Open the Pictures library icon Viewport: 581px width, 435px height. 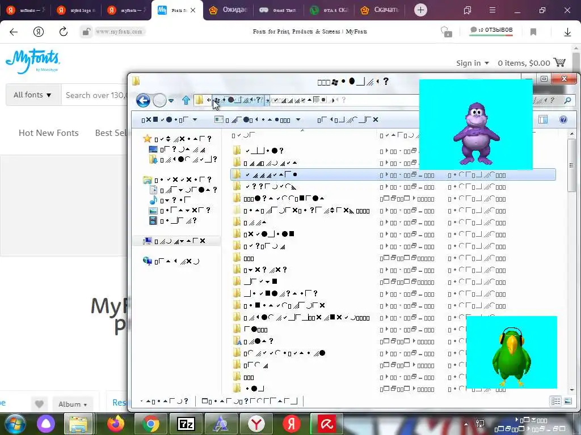click(153, 211)
